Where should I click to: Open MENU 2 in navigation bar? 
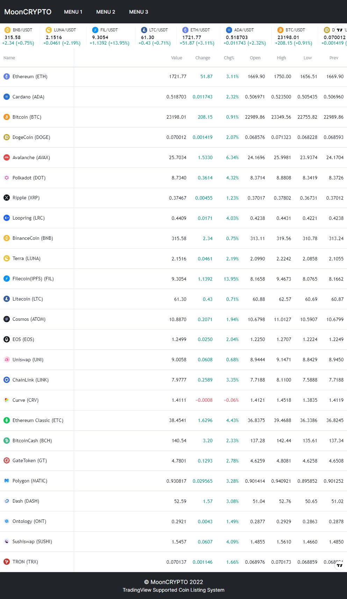(106, 12)
